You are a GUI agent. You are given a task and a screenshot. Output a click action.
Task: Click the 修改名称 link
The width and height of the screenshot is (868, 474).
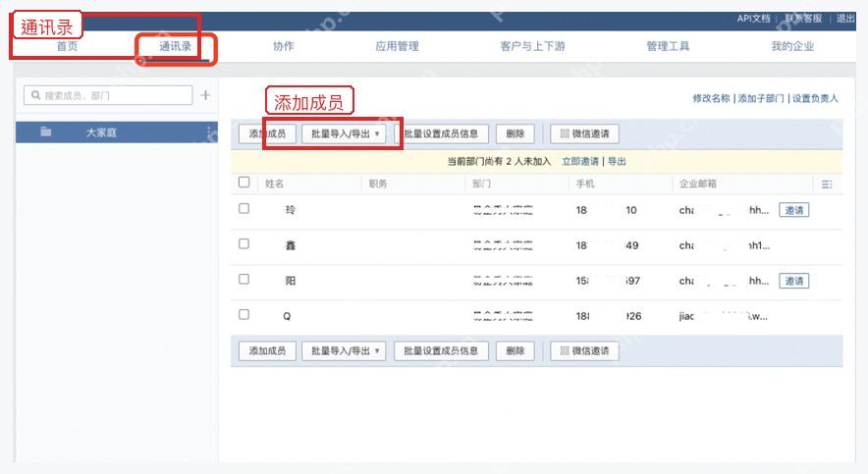coord(711,98)
